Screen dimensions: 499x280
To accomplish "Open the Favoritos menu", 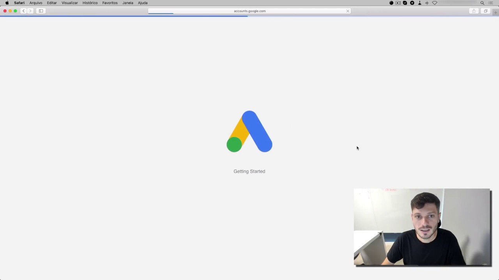I will tap(110, 3).
